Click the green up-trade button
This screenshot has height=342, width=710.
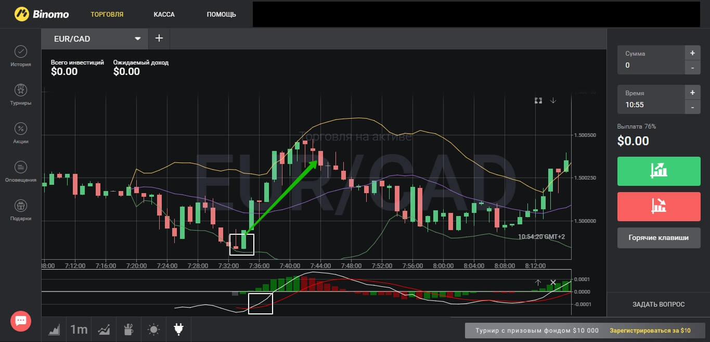coord(659,171)
